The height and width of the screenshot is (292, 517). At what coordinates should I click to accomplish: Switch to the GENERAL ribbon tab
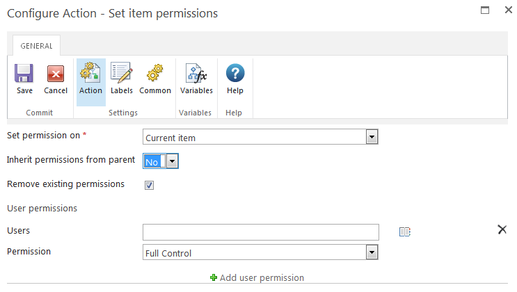pos(36,46)
